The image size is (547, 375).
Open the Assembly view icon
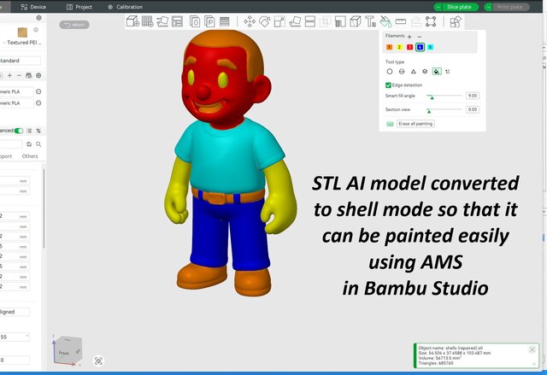pyautogui.click(x=456, y=21)
